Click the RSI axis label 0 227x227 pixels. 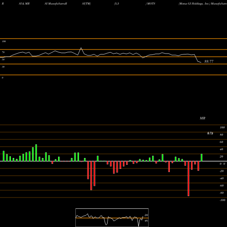click(3, 78)
